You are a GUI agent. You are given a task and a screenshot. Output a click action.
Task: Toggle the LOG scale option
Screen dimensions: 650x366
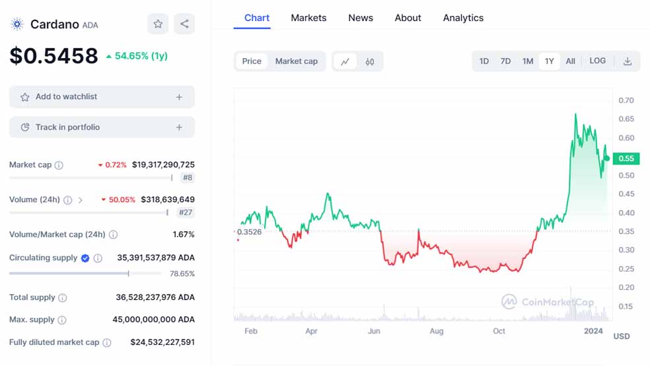coord(597,61)
